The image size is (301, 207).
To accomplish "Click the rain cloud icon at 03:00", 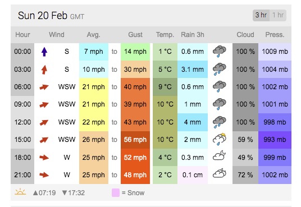I will click(220, 69).
